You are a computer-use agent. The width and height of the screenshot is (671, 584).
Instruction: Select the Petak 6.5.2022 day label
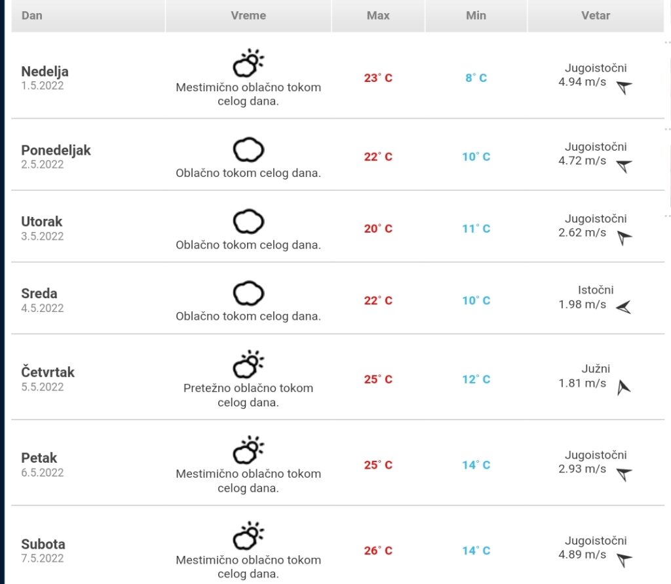tap(43, 465)
